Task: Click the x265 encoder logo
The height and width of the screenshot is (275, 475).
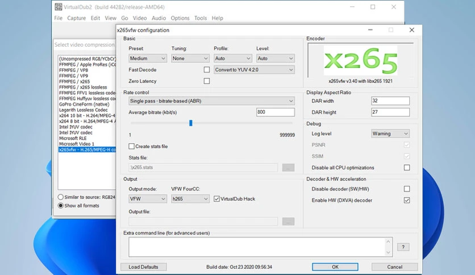Action: pyautogui.click(x=360, y=60)
